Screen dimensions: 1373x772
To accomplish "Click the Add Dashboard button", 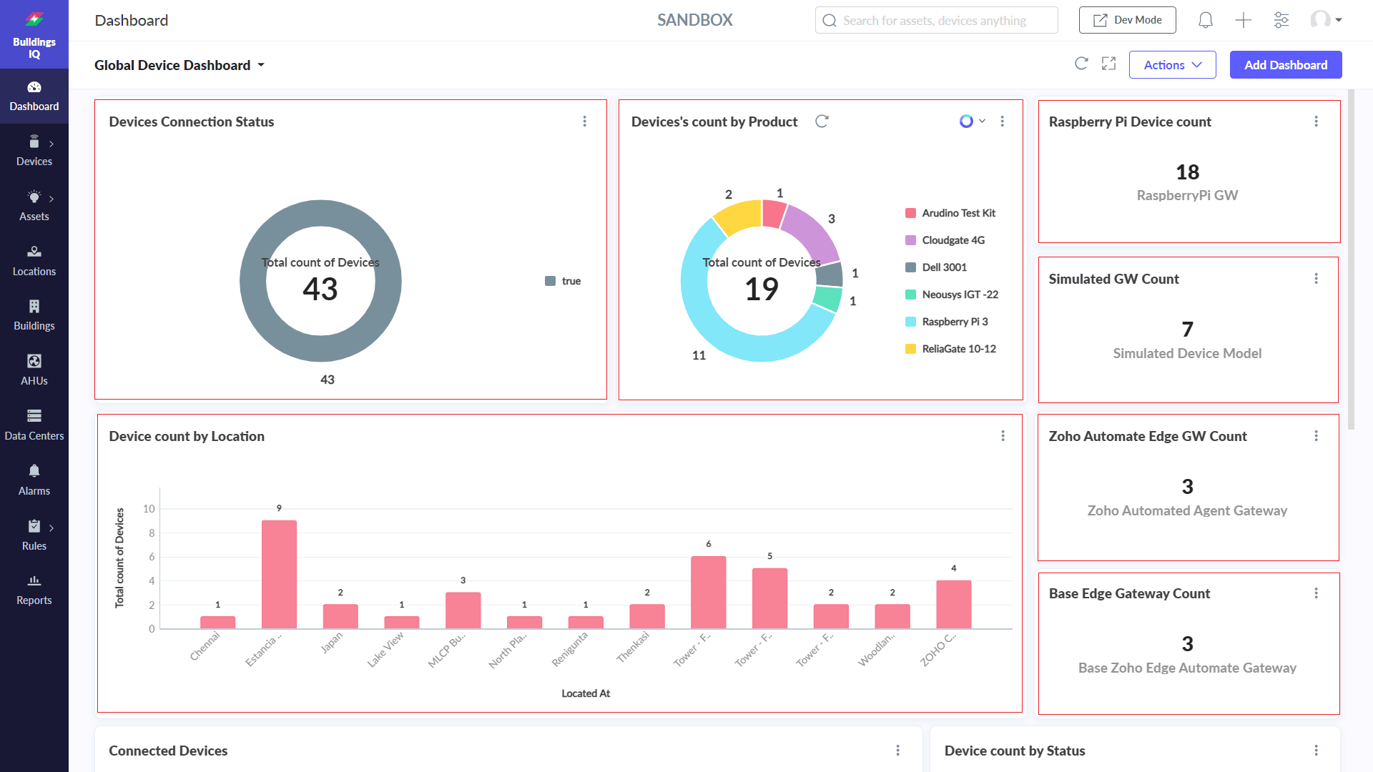I will click(x=1285, y=65).
